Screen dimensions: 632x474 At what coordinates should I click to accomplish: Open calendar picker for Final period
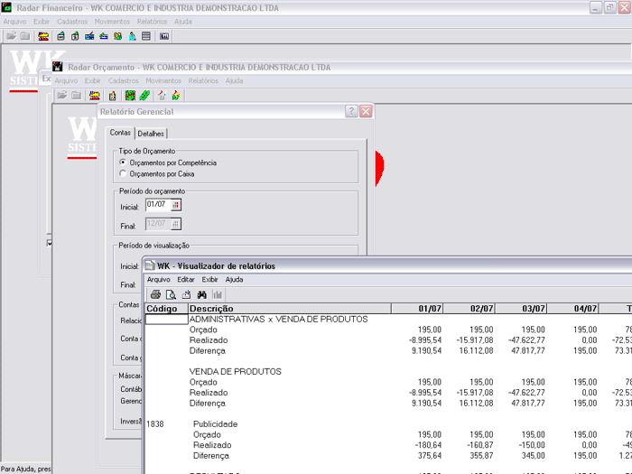176,225
